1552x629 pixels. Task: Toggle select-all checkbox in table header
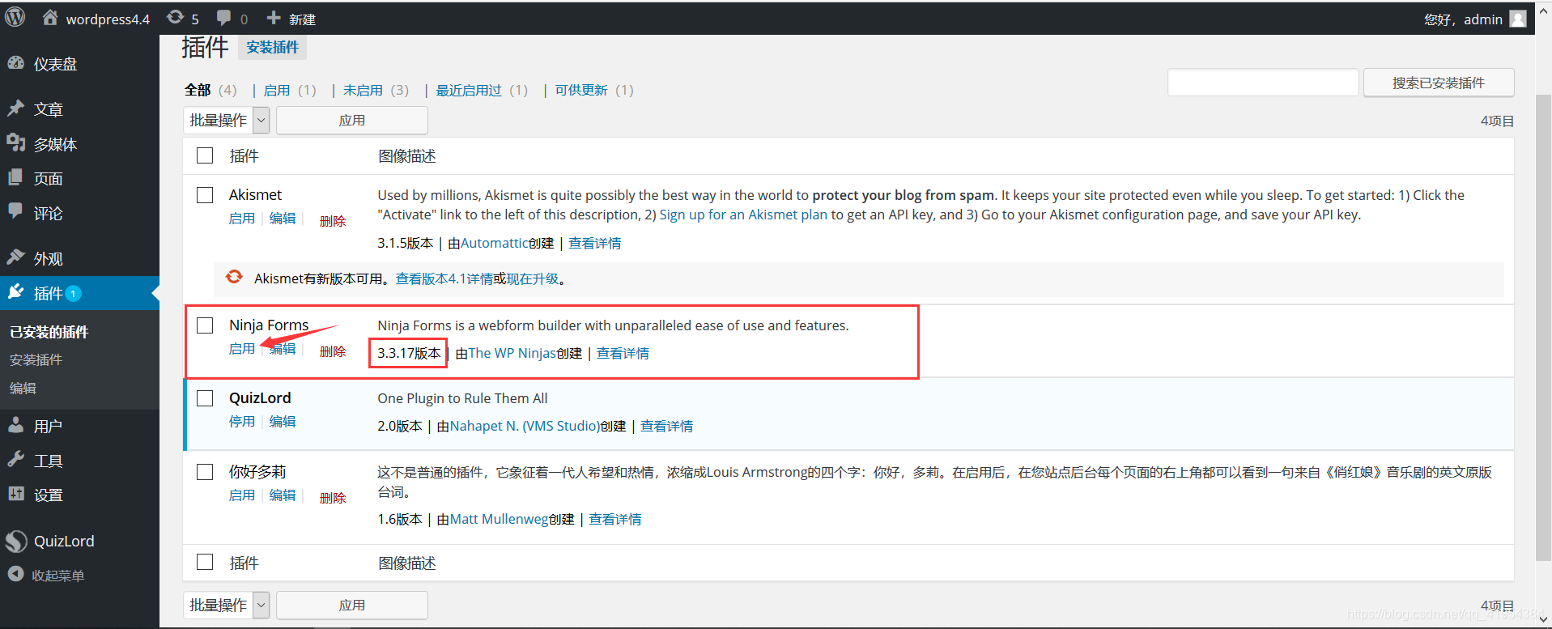(205, 155)
